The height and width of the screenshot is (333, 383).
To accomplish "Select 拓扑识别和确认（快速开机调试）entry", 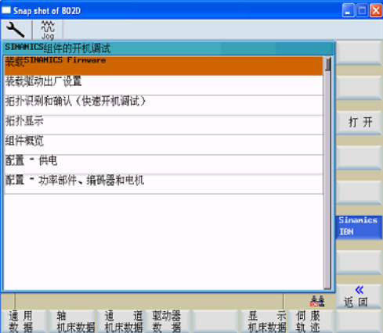I will (164, 106).
